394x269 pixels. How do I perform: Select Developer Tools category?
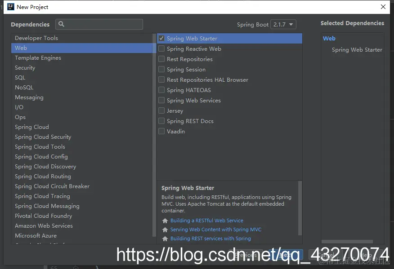point(82,38)
